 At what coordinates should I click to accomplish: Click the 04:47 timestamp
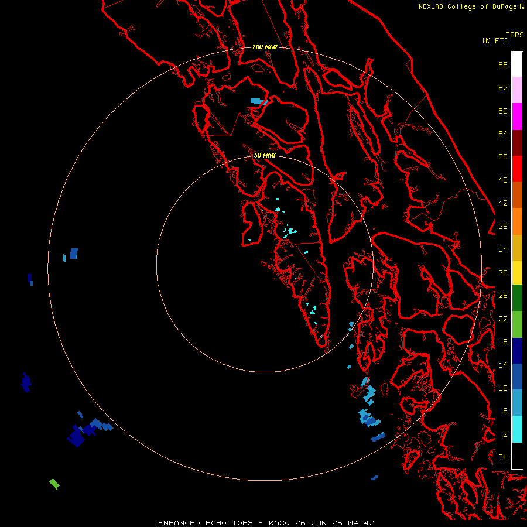click(x=361, y=523)
